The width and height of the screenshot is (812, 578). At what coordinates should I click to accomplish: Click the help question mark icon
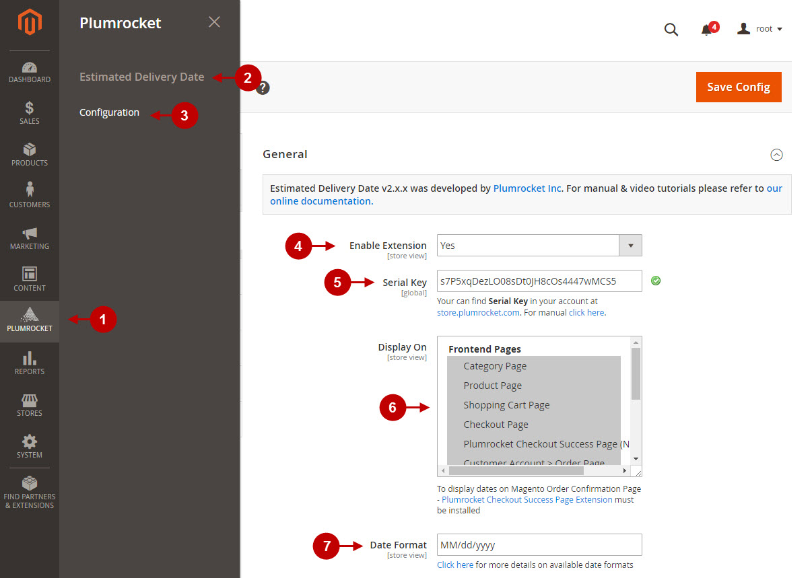point(263,88)
